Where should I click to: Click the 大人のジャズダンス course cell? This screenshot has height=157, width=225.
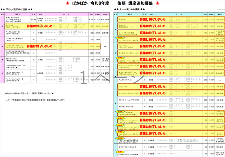(x=130, y=80)
